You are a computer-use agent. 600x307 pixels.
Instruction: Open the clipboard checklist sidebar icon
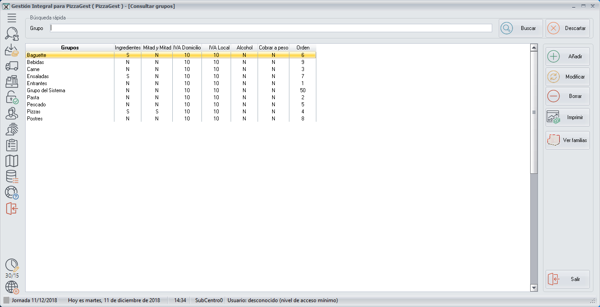coord(11,145)
